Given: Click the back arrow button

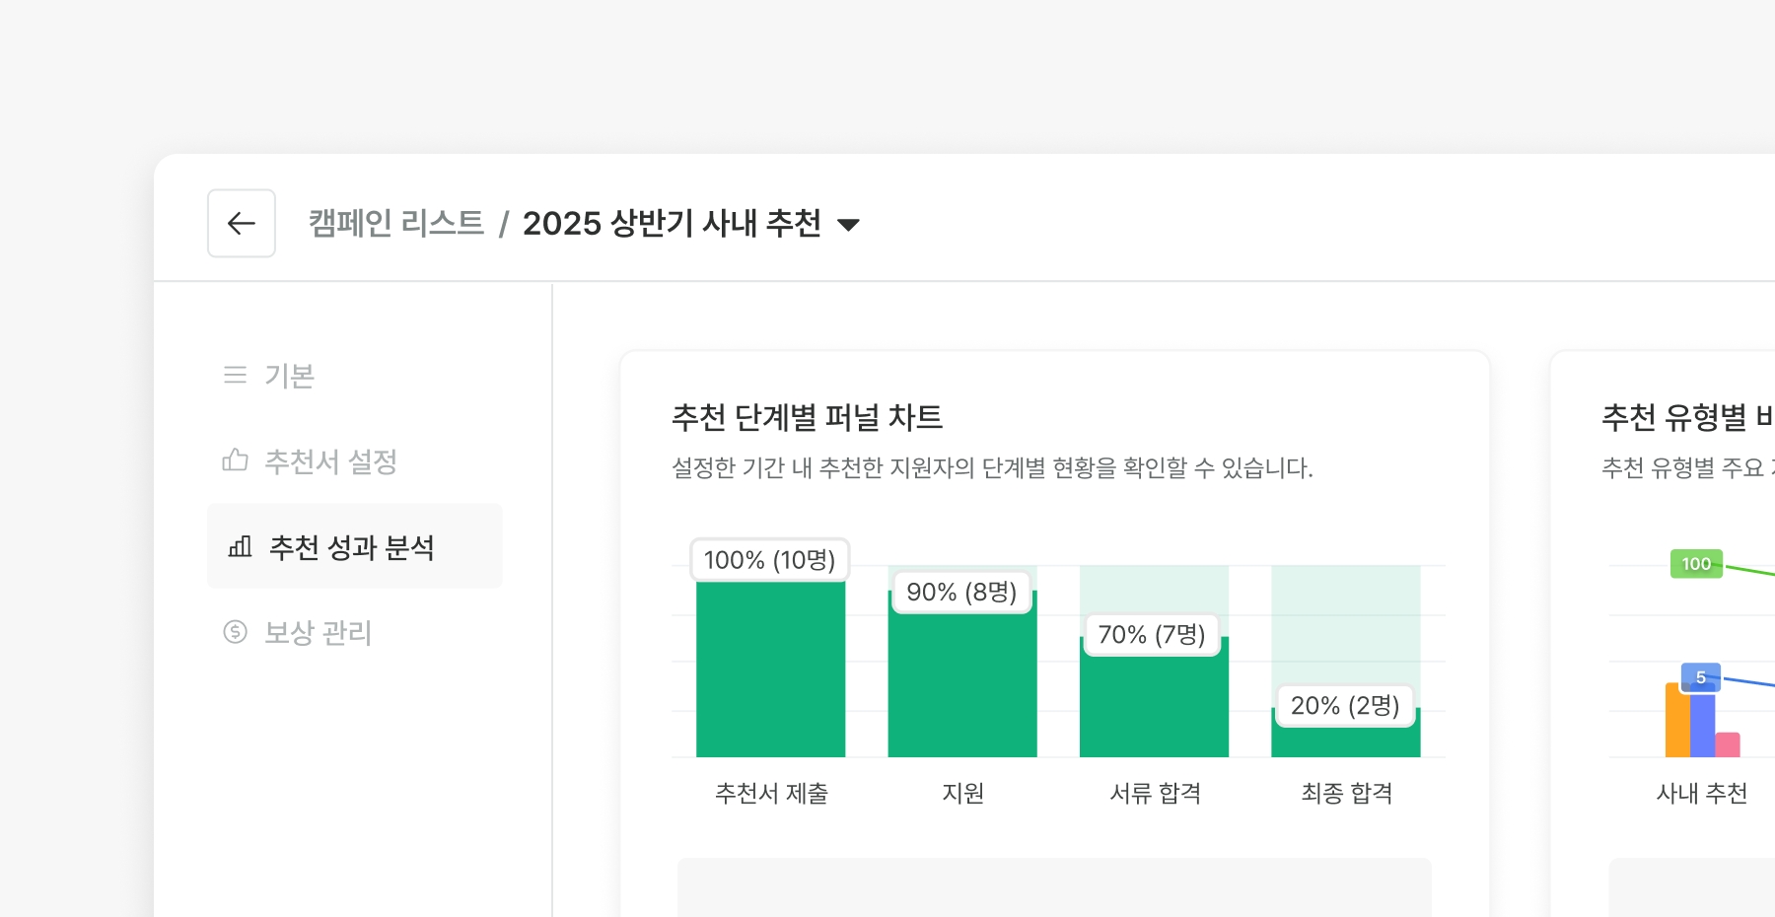Looking at the screenshot, I should tap(242, 224).
